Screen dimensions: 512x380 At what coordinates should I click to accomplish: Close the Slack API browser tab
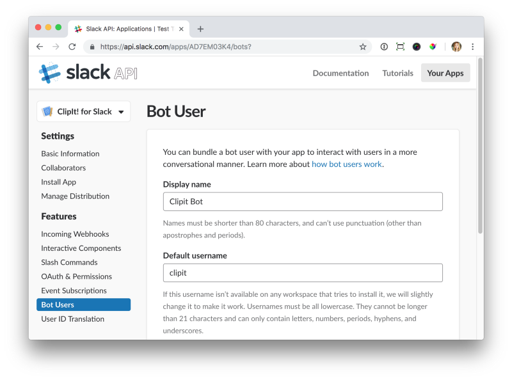182,29
